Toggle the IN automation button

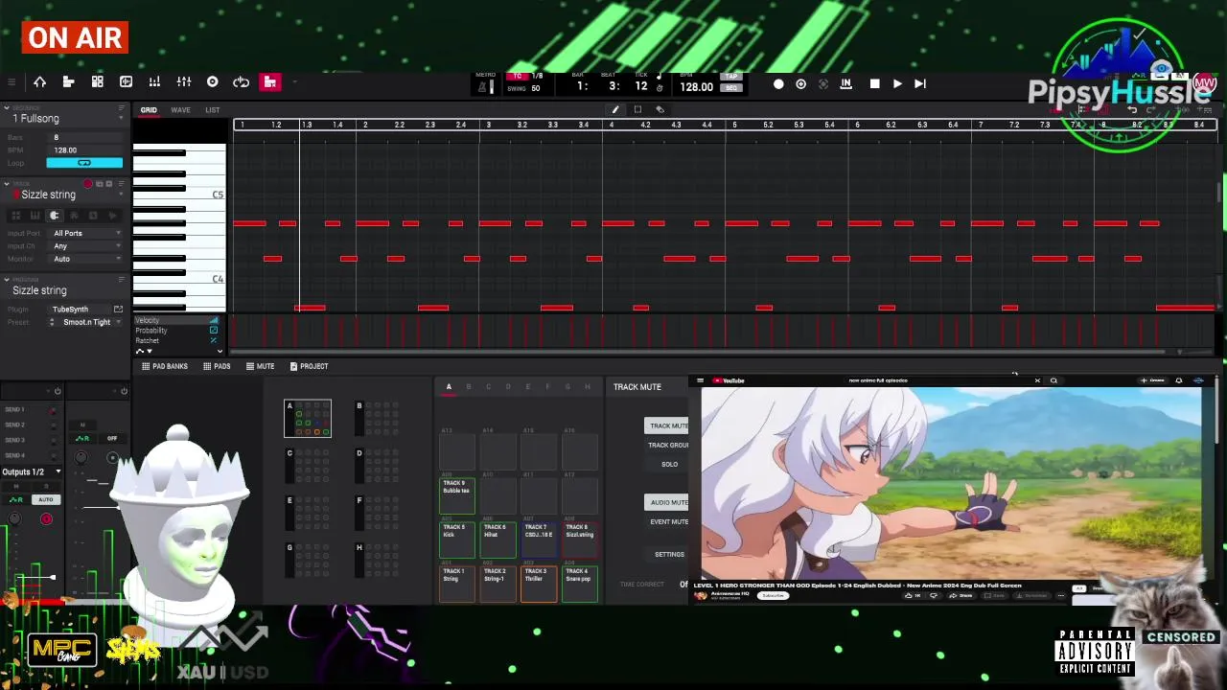(845, 84)
